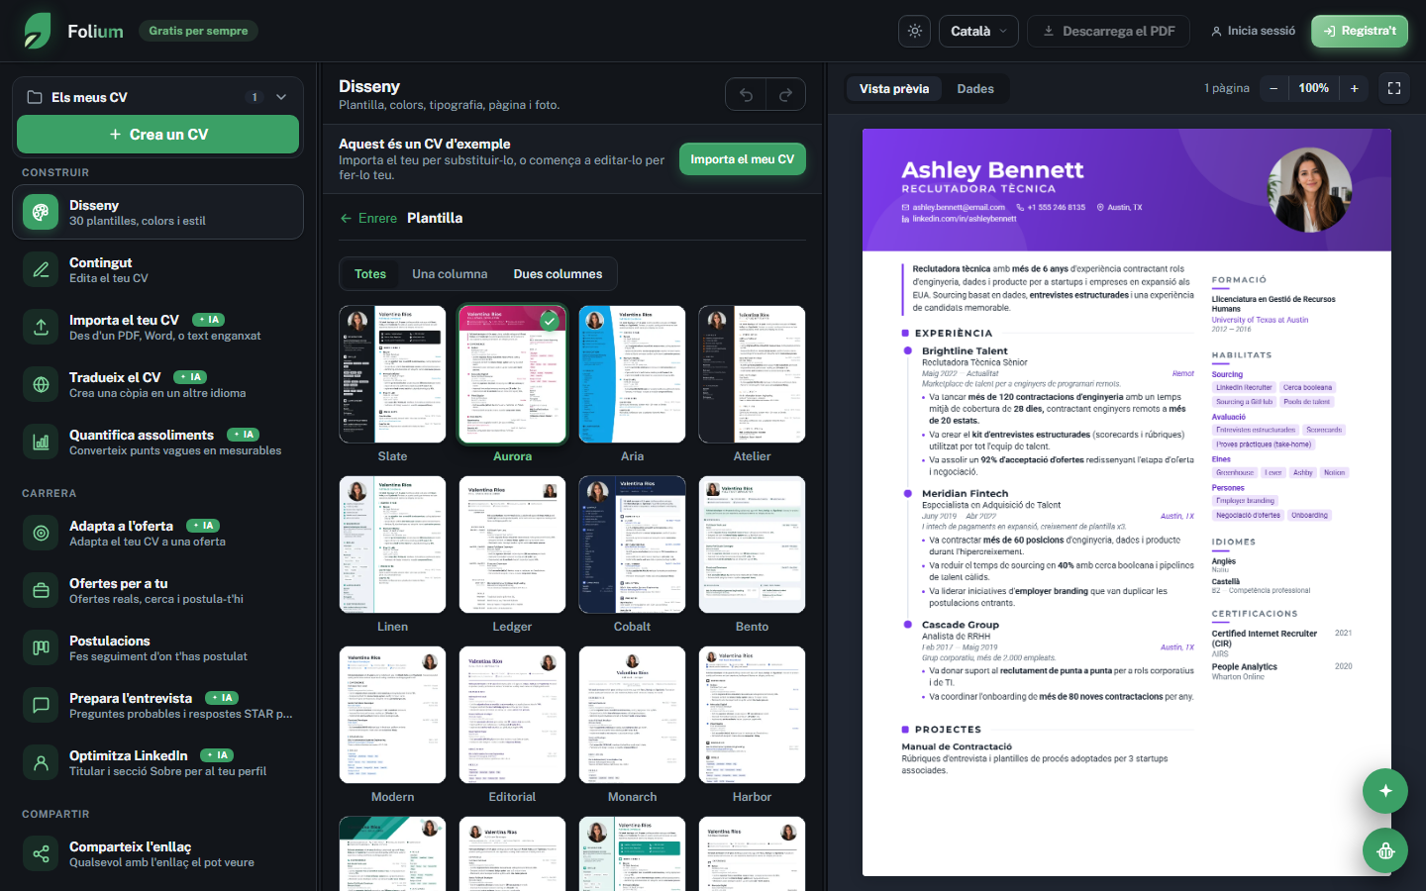The width and height of the screenshot is (1426, 891).
Task: Select the Una columna filter tab
Action: pos(450,274)
